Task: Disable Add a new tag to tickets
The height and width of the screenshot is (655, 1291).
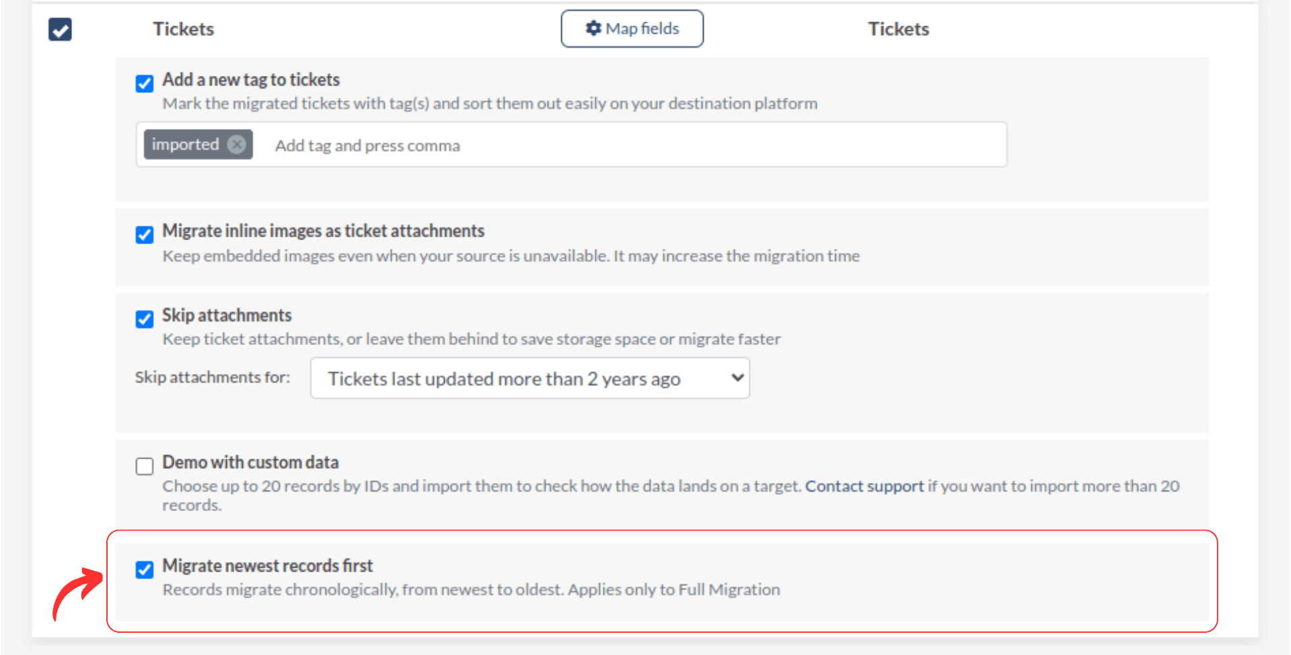Action: (145, 83)
